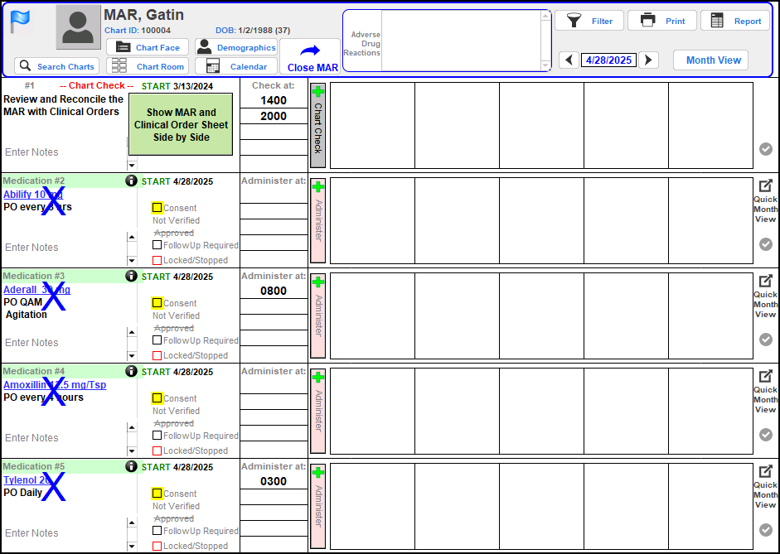Click the info icon for Medication #5
The image size is (780, 554).
click(131, 466)
